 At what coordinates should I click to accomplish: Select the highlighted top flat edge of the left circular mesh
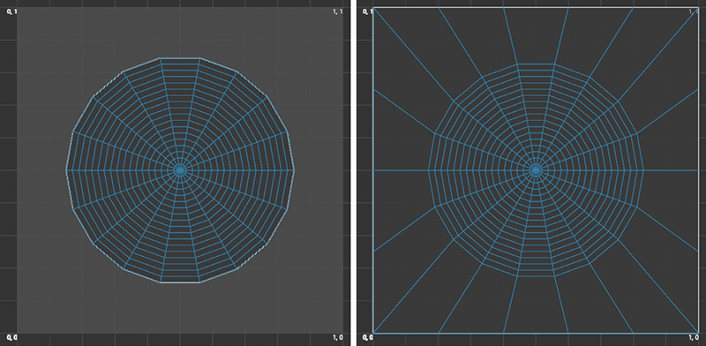(180, 57)
